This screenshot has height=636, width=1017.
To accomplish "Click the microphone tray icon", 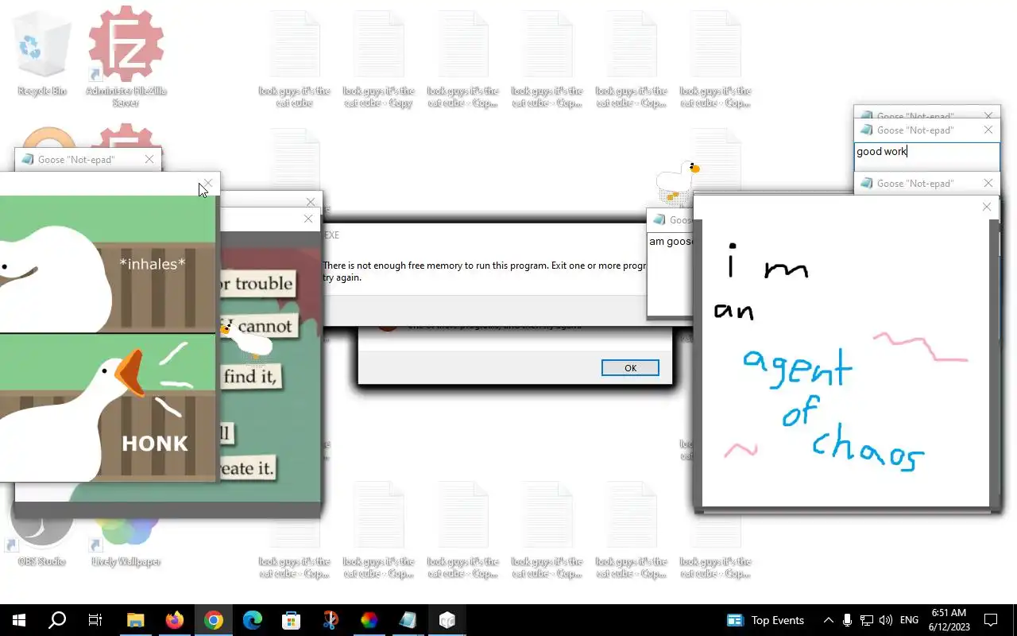I will coord(848,620).
